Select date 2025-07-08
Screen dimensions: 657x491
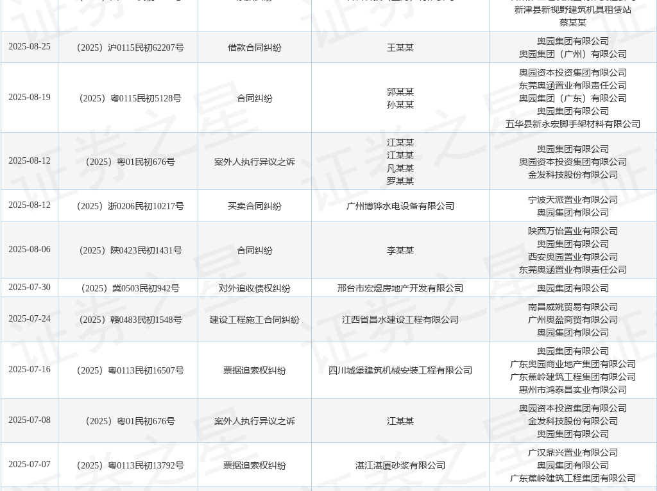(x=30, y=420)
